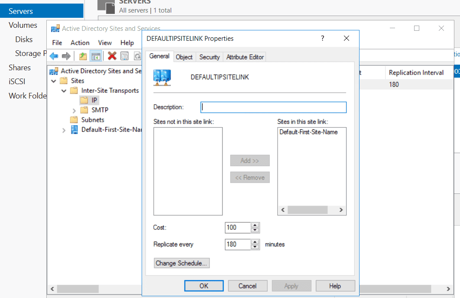460x298 pixels.
Task: Click left arrow of console tree scrollbar
Action: tap(52, 289)
